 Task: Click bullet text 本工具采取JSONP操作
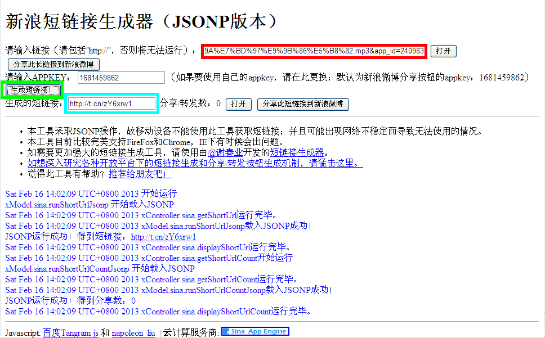[x=255, y=131]
